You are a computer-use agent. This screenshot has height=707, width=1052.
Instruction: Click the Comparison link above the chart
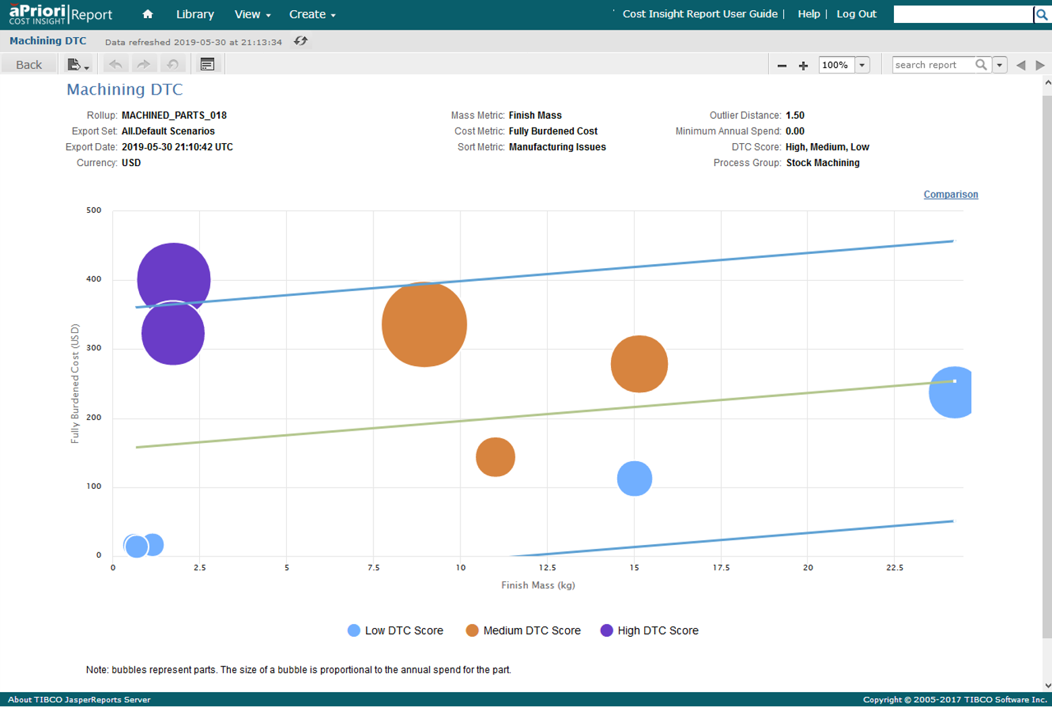coord(950,194)
